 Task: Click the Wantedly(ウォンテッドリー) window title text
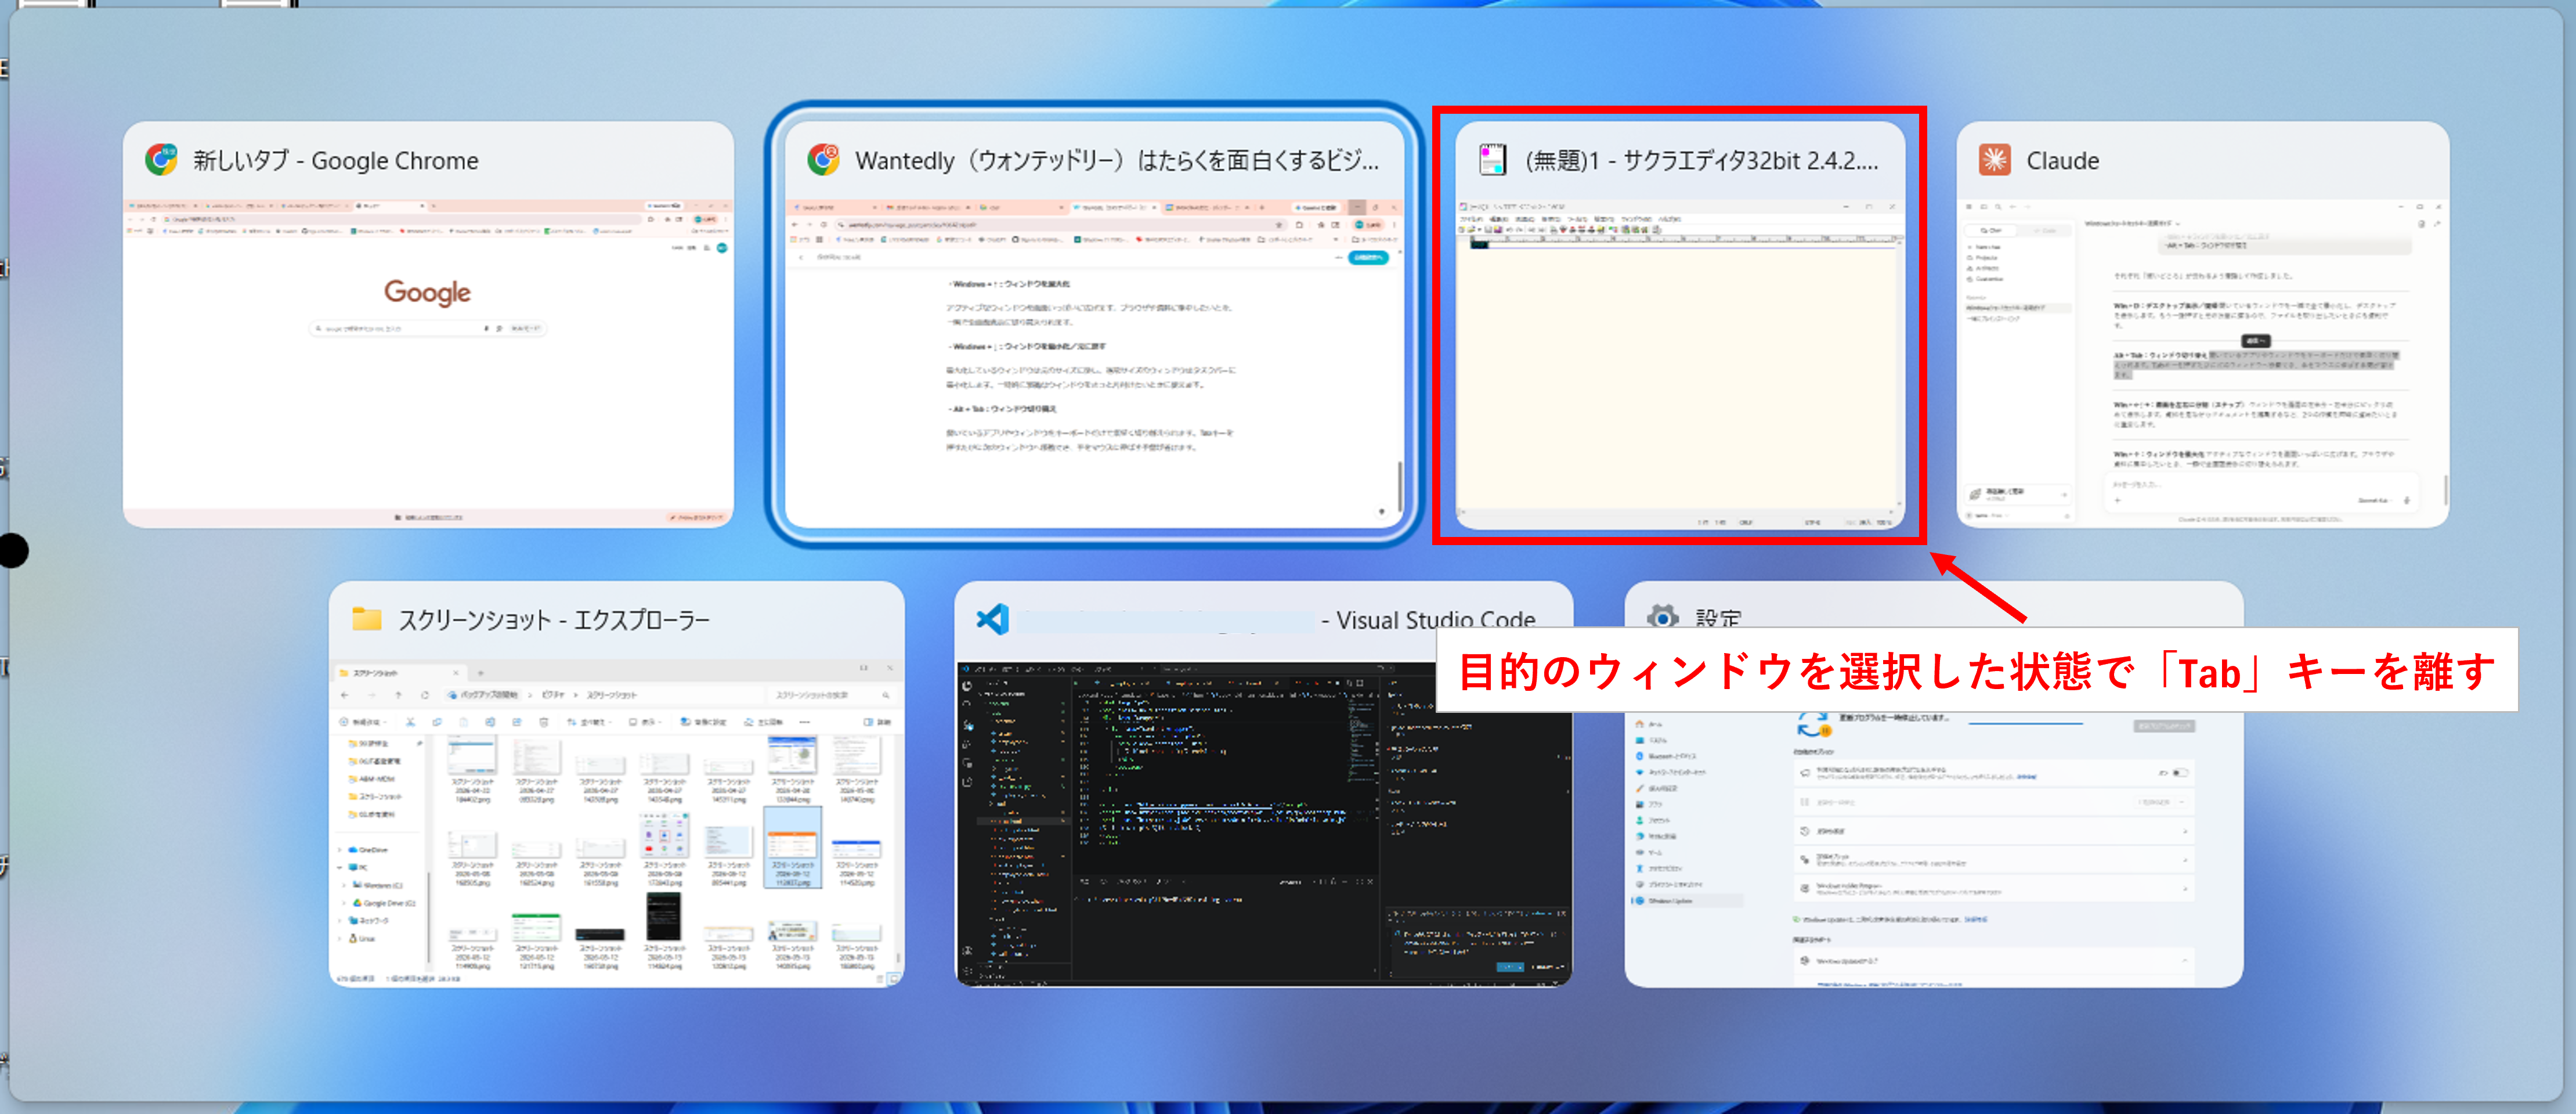1117,161
